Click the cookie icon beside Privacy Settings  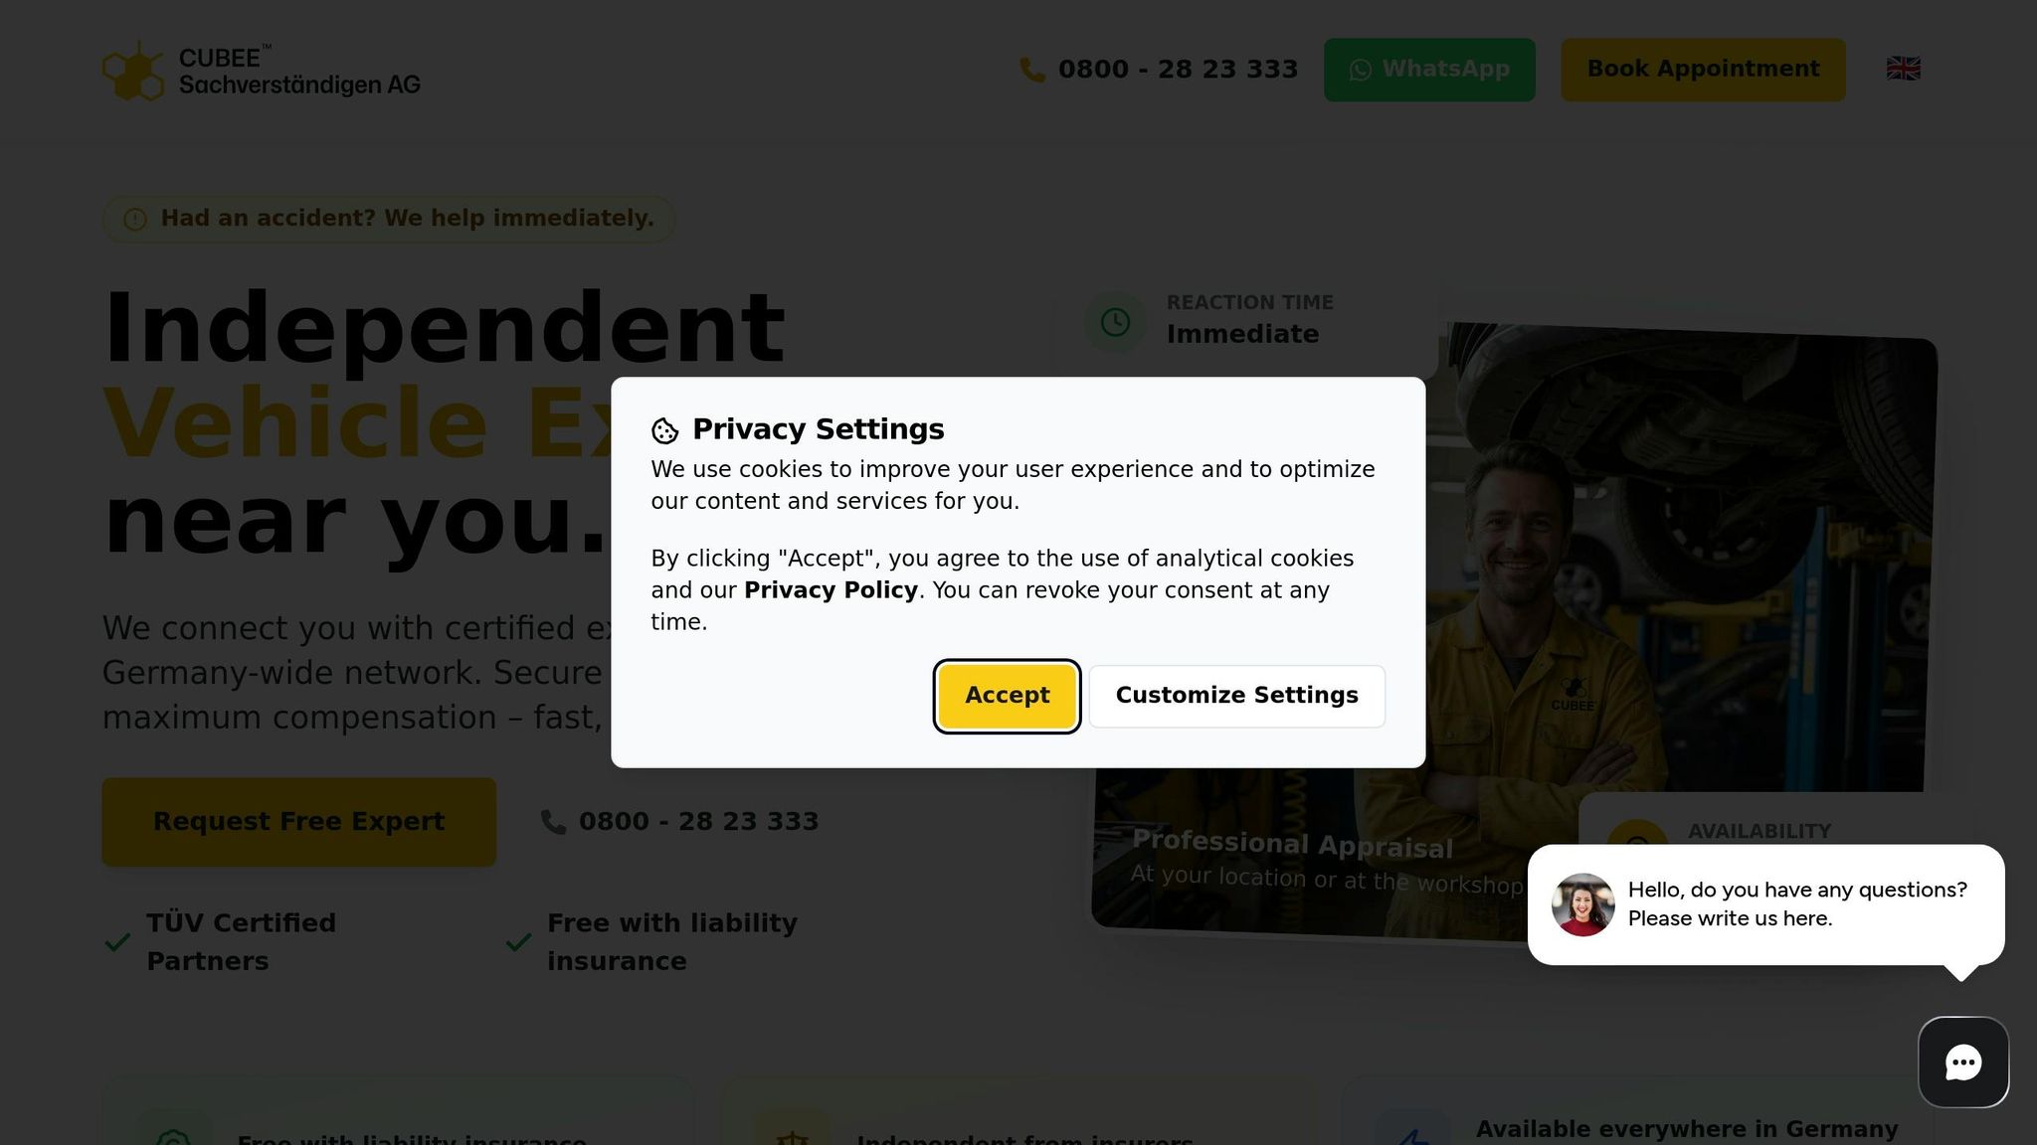coord(664,430)
